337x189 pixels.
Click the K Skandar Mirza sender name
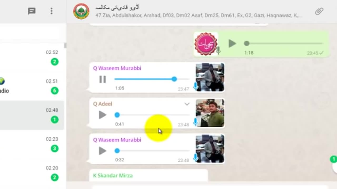113,175
